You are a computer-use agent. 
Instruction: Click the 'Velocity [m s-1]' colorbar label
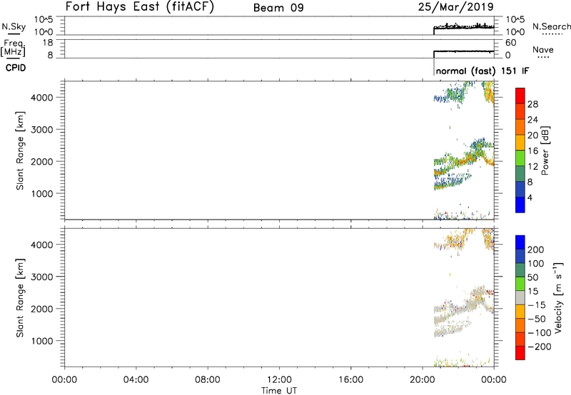(558, 297)
